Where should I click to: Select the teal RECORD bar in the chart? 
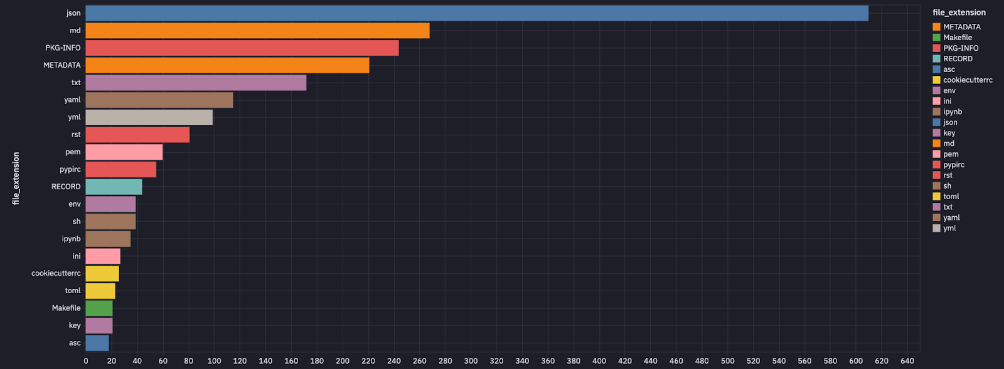[114, 187]
